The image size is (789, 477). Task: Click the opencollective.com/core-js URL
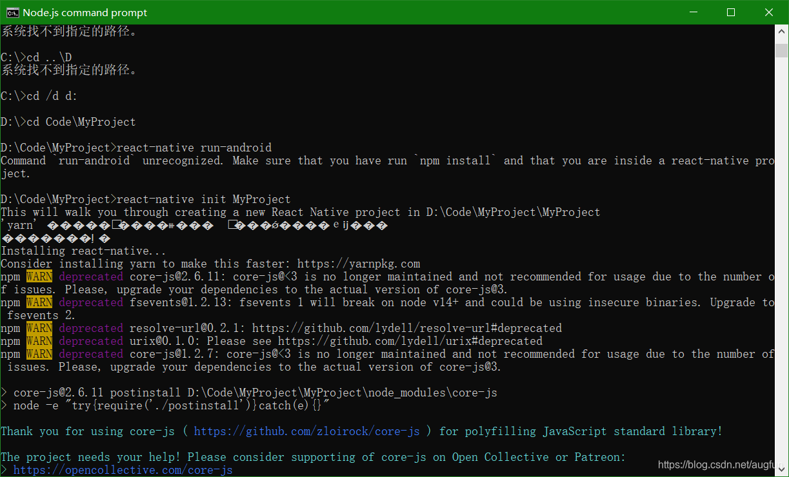pos(123,470)
